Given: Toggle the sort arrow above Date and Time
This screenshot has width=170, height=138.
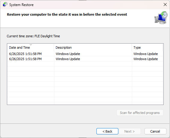Looking at the screenshot, I should (x=31, y=45).
